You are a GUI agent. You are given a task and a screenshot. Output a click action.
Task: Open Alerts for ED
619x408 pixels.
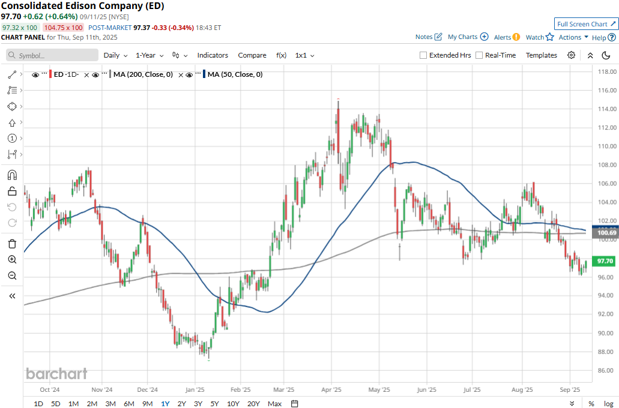(x=507, y=37)
